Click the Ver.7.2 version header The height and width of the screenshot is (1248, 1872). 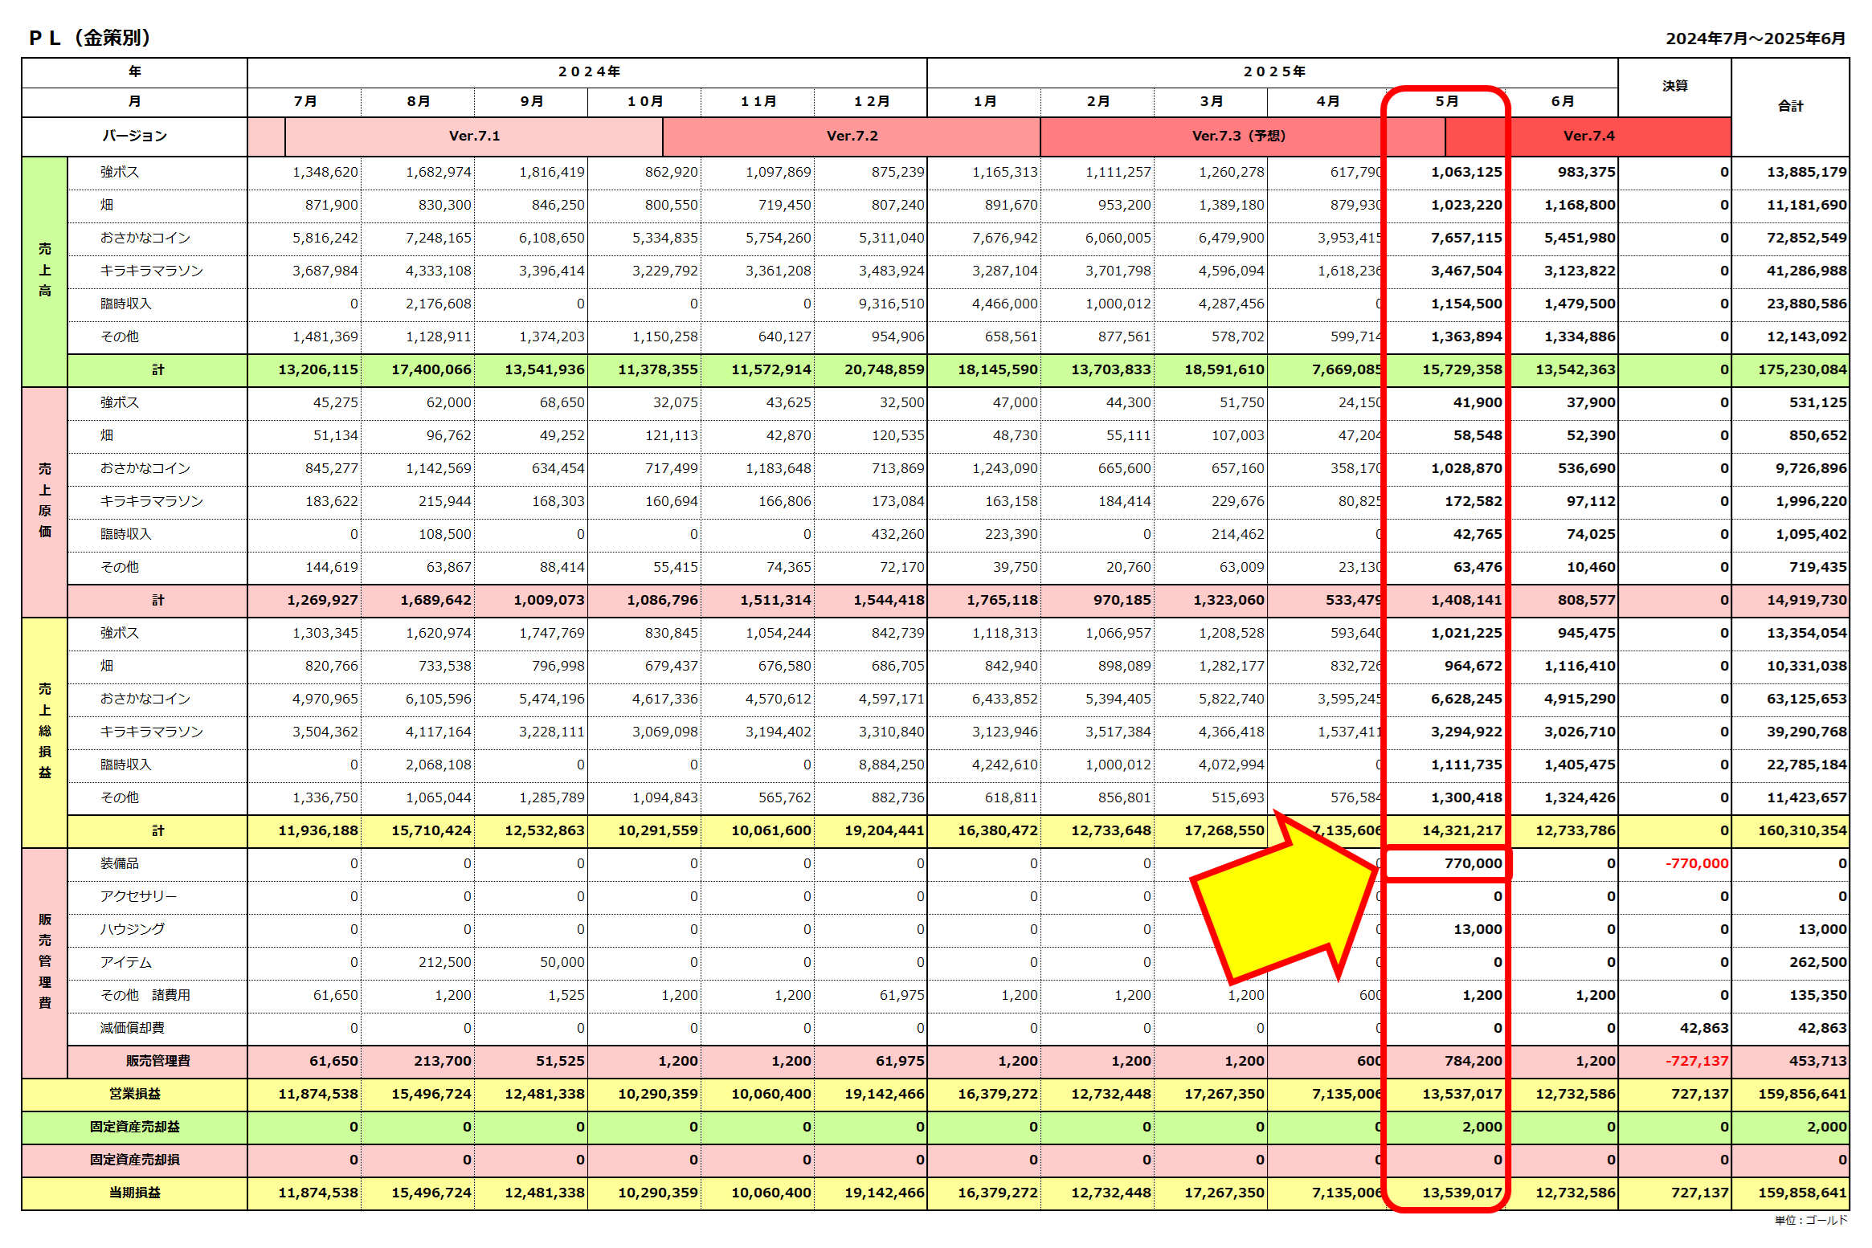(852, 136)
